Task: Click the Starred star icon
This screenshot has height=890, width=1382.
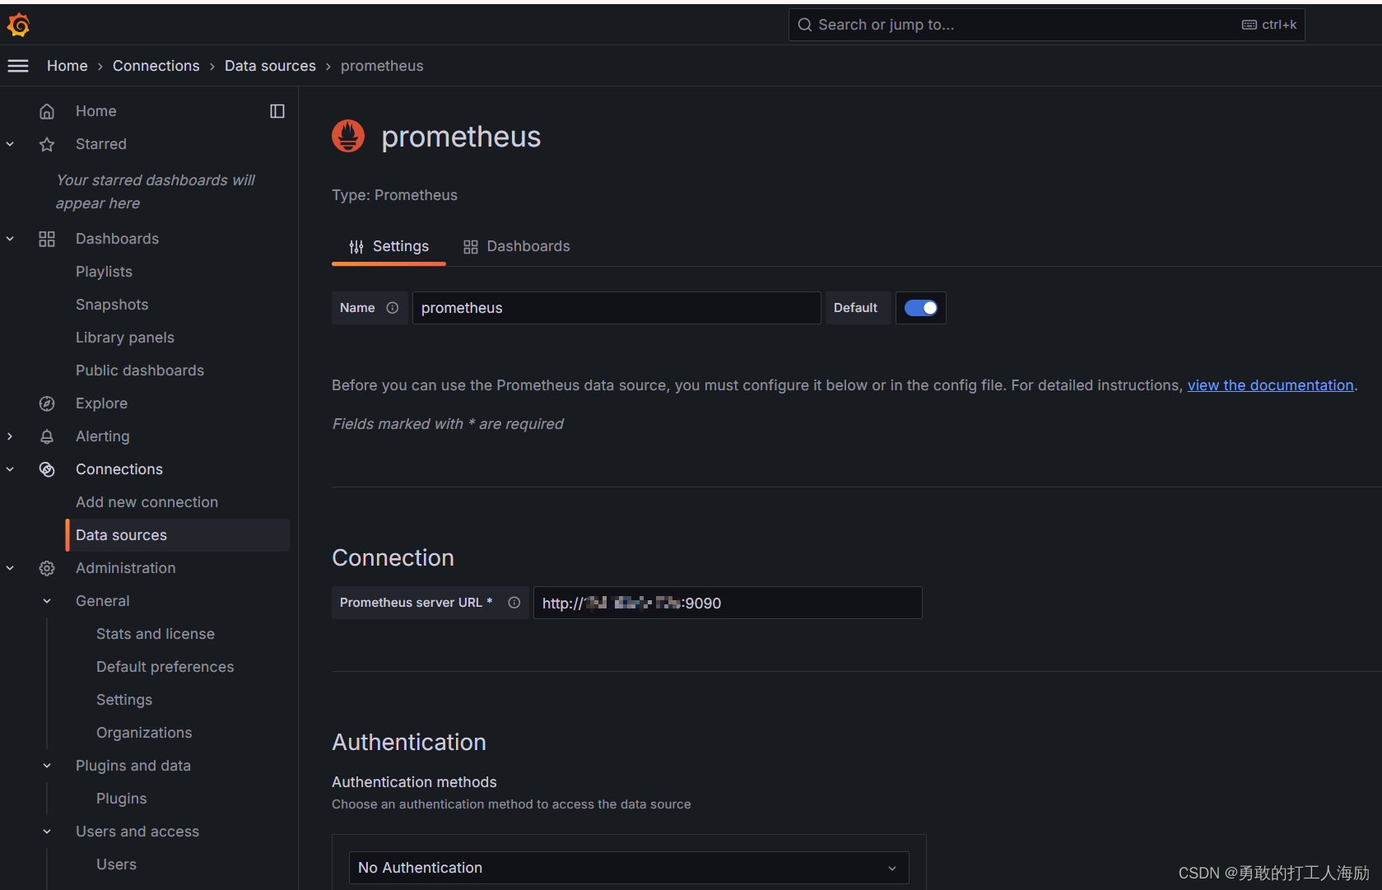Action: click(47, 144)
